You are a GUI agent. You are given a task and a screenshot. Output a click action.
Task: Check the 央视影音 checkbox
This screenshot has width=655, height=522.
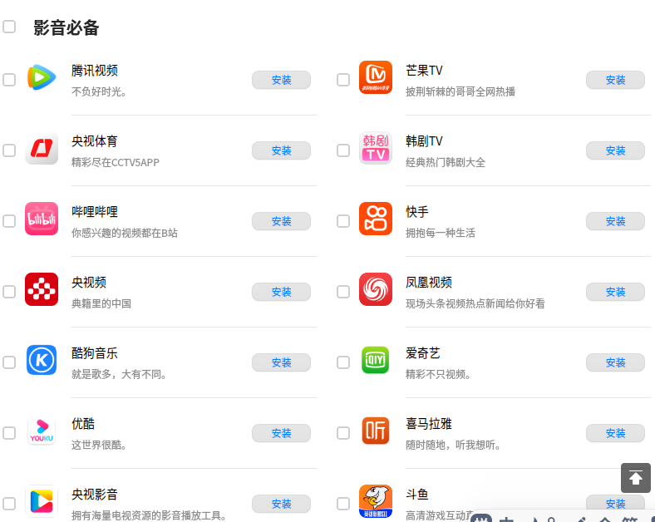[9, 503]
